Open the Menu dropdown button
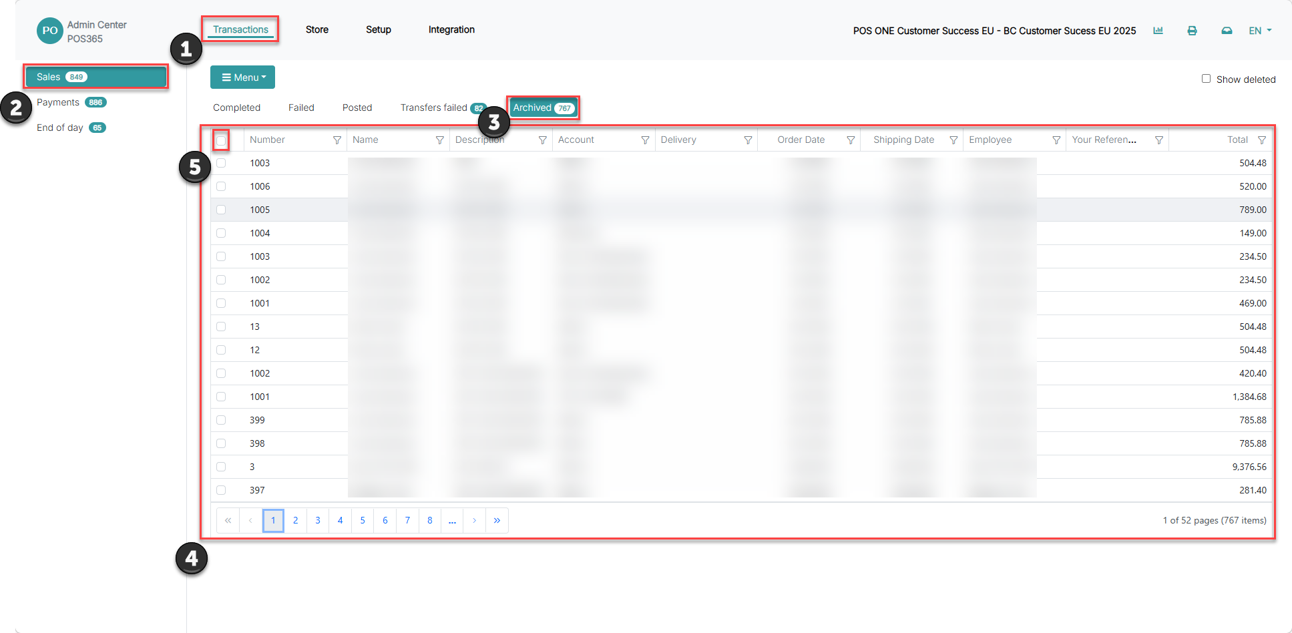The width and height of the screenshot is (1292, 633). pyautogui.click(x=242, y=77)
